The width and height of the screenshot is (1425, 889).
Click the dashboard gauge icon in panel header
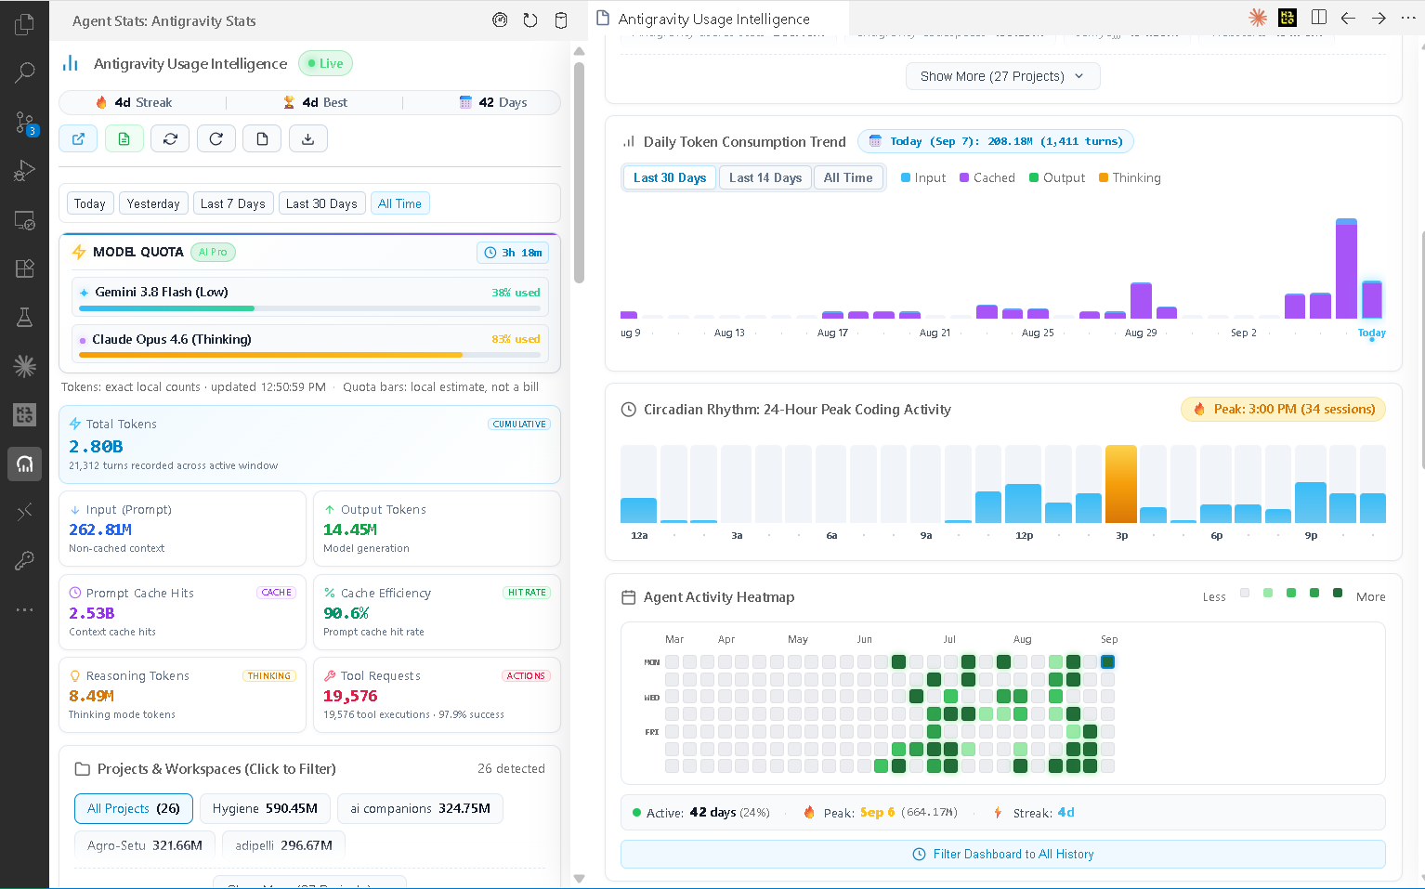500,20
